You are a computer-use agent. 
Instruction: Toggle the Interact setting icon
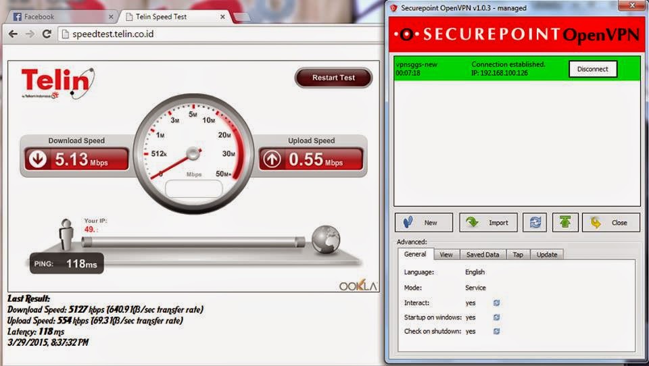497,303
